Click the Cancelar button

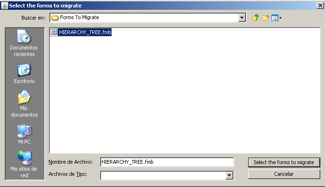(x=284, y=174)
